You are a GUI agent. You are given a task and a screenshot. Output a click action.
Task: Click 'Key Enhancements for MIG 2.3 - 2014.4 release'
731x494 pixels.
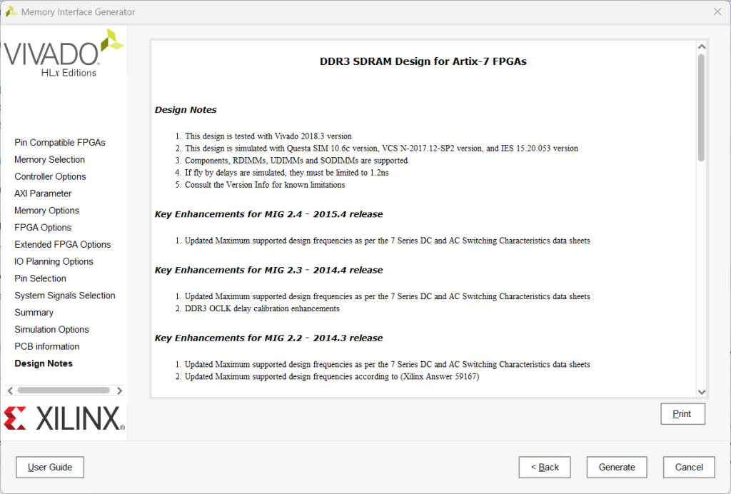pyautogui.click(x=268, y=271)
